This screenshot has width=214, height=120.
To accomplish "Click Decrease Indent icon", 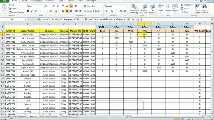I will [76, 11].
